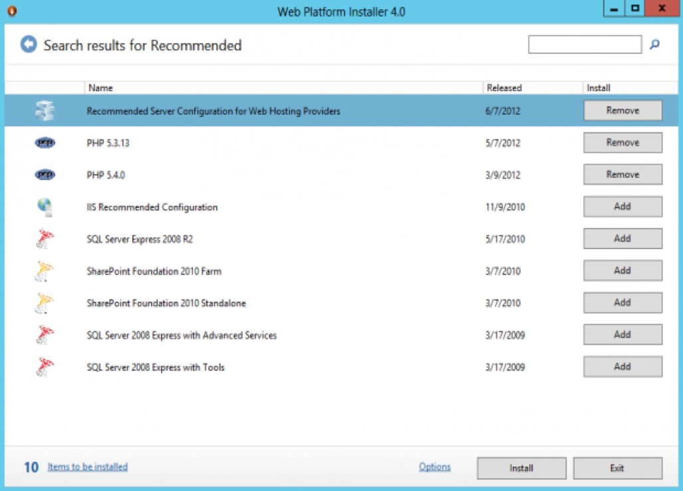This screenshot has width=683, height=491.
Task: Click the 5/17/2010 release date
Action: click(x=505, y=239)
